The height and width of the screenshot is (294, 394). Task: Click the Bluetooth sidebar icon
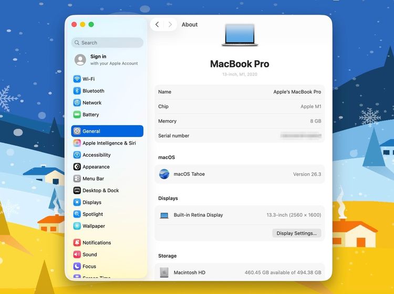(77, 91)
